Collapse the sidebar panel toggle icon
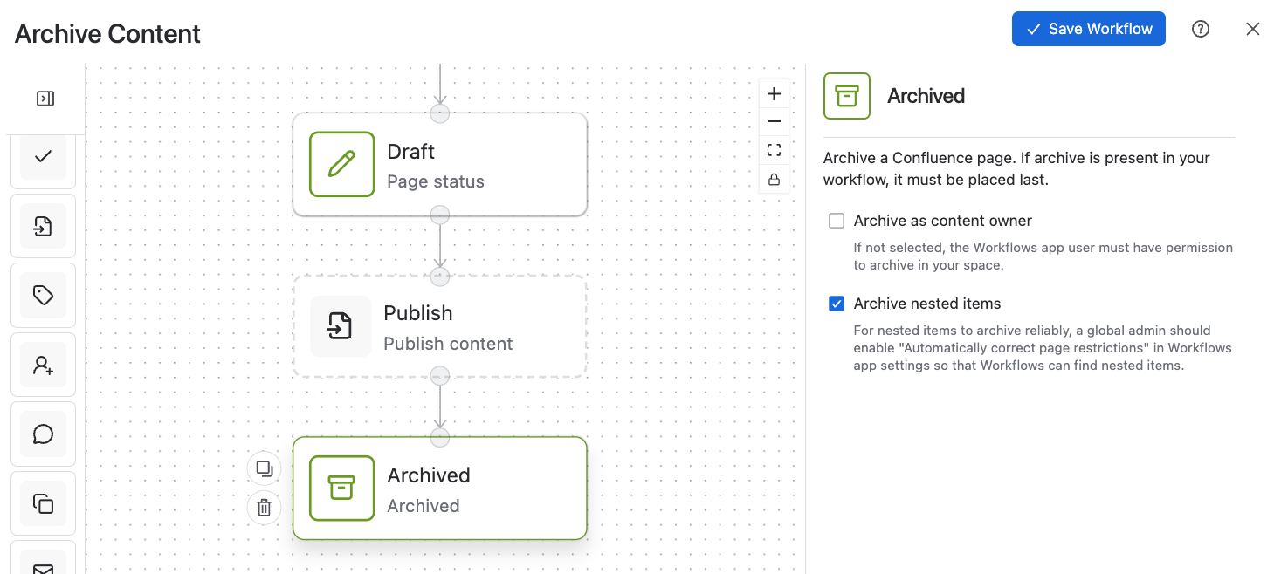Viewport: 1274px width, 574px height. [x=45, y=99]
